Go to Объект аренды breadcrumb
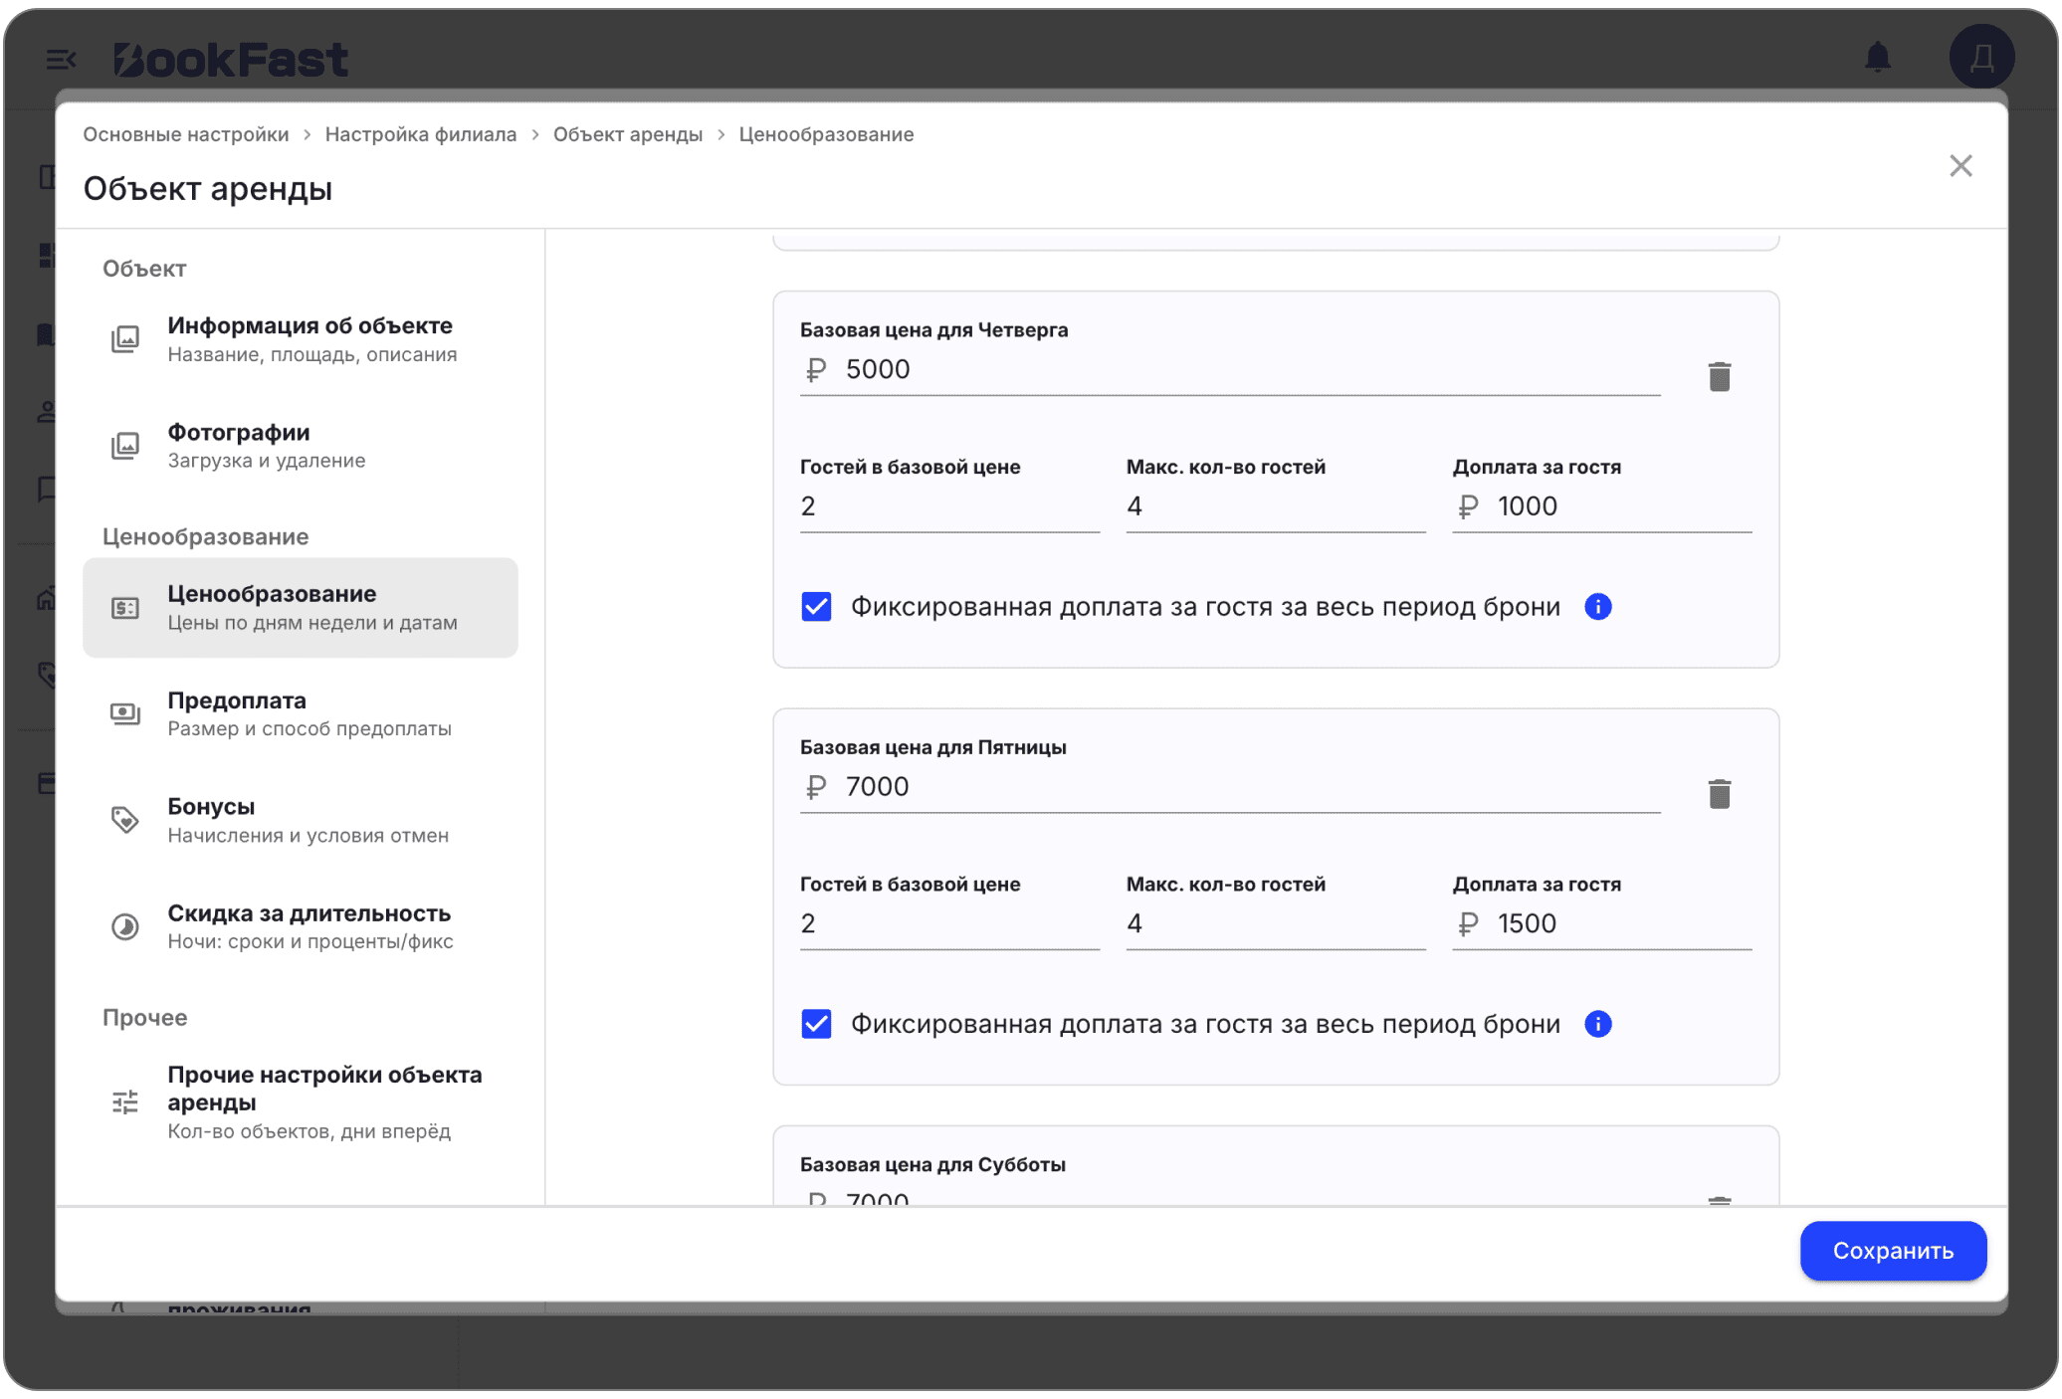This screenshot has width=2062, height=1399. click(x=628, y=134)
